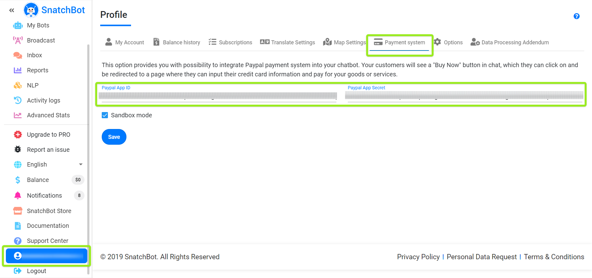Open the Data Processing Addendum tab
The image size is (592, 278).
[x=510, y=42]
